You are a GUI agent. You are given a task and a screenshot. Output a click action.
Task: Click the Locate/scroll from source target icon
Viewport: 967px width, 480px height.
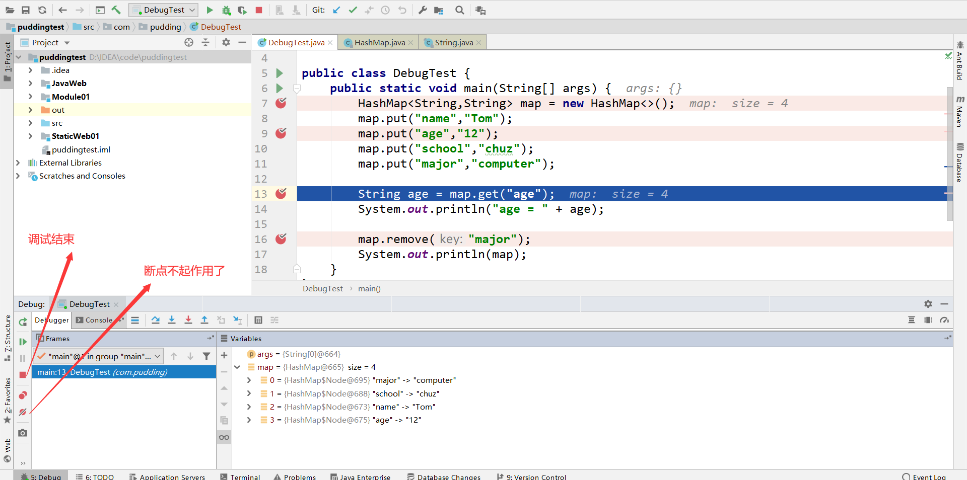pos(189,42)
